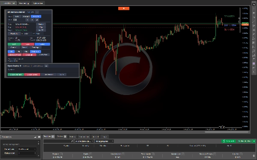Screen dimensions: 257x160
Task: Minimize the money management panel via its header button
Action: coord(37,12)
